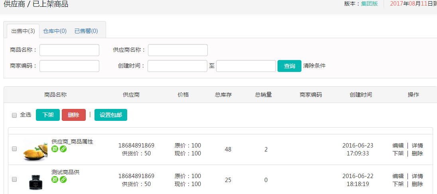Switch to the 仓库中(0) tab
Image resolution: width=437 pixels, height=194 pixels.
click(55, 31)
